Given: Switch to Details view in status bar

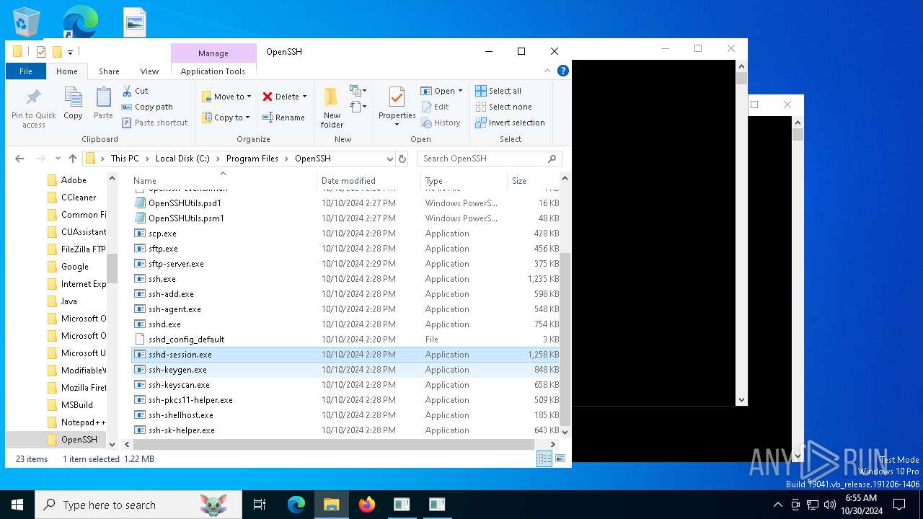Looking at the screenshot, I should pyautogui.click(x=544, y=458).
